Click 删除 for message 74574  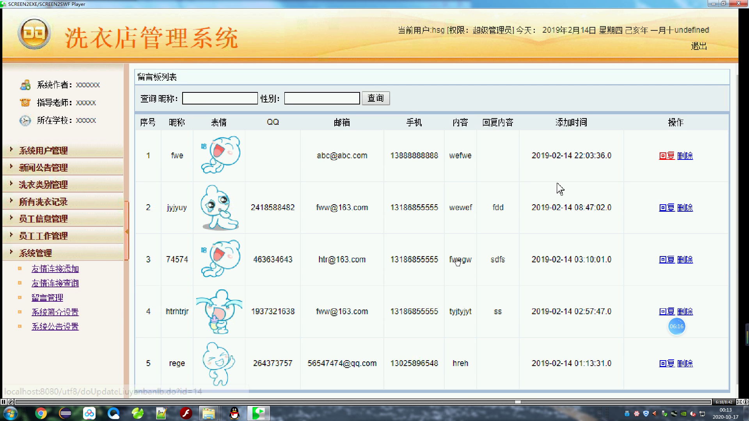[x=685, y=260]
